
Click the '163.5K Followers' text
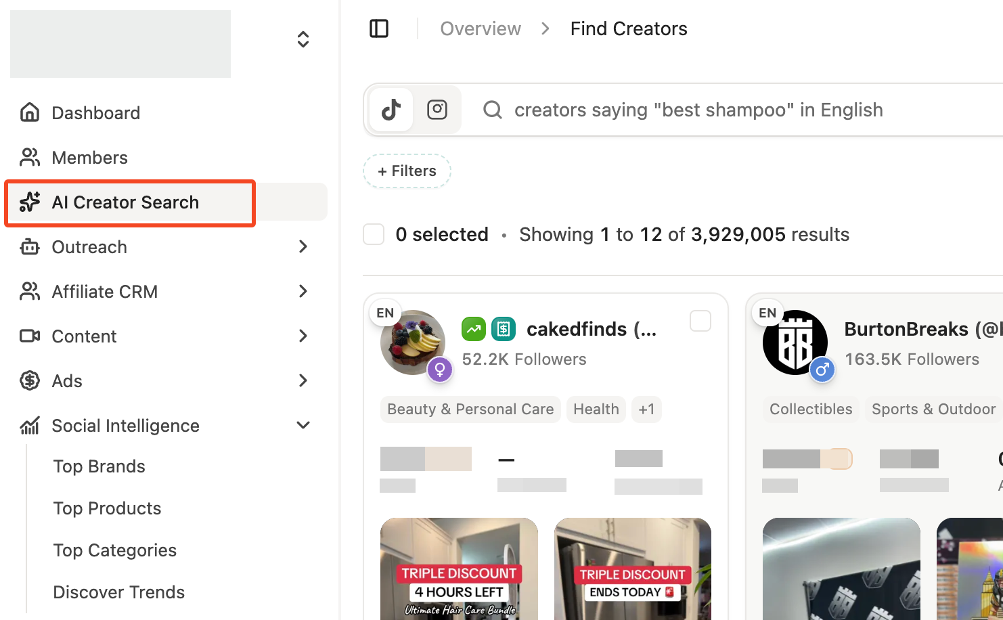click(912, 359)
